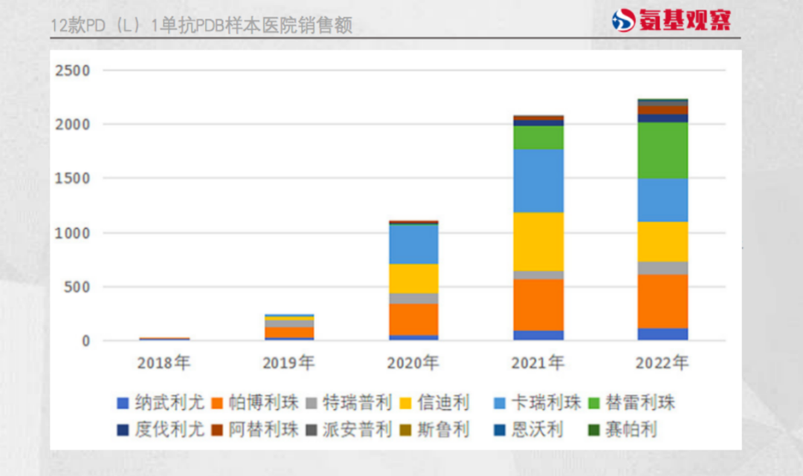This screenshot has width=803, height=476.
Task: Click the 氨基观察 logo icon
Action: click(x=624, y=21)
